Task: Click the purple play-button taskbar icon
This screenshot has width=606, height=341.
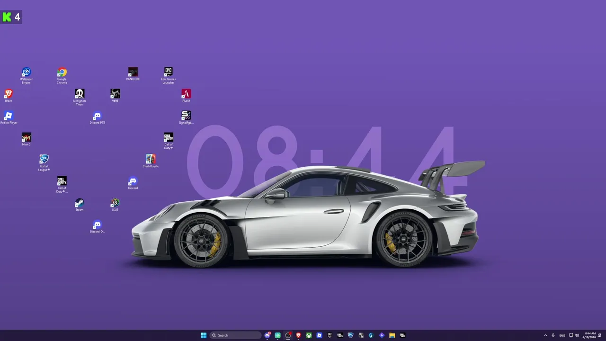Action: (382, 335)
